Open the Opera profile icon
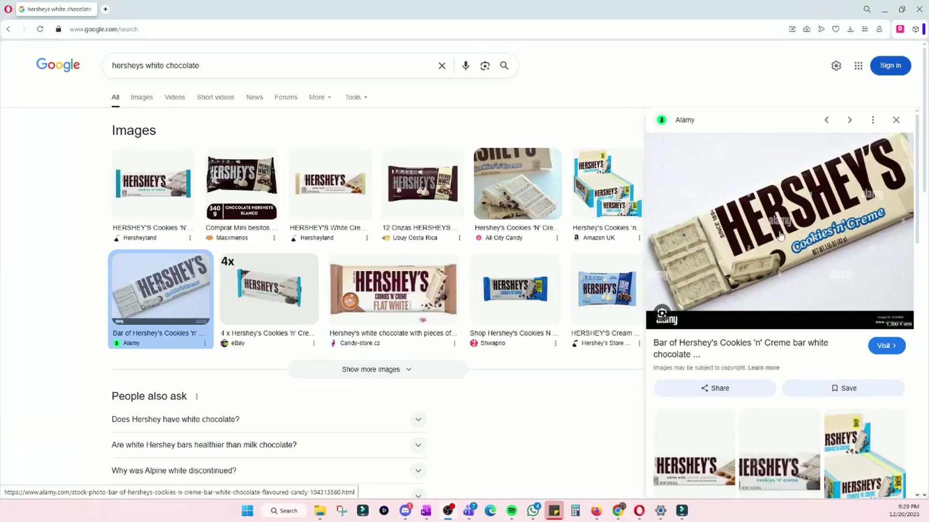 coord(879,29)
